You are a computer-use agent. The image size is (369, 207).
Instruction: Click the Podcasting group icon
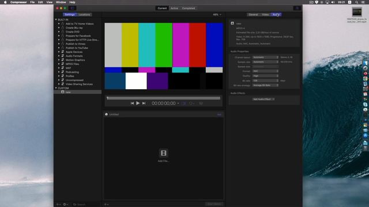[63, 72]
